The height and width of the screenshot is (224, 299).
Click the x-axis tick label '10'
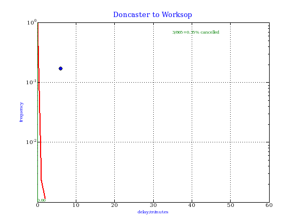coord(76,205)
